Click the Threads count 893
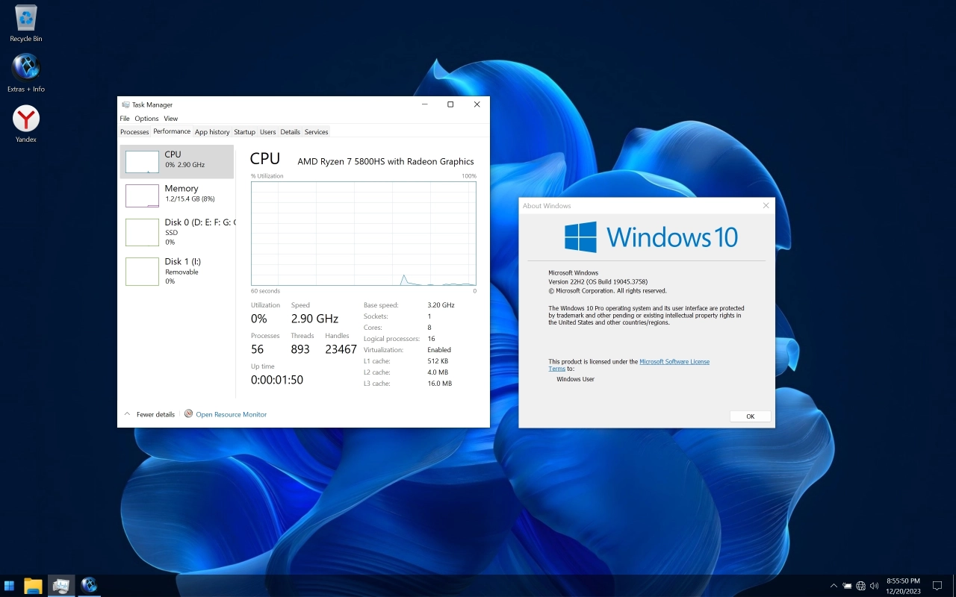Image resolution: width=956 pixels, height=597 pixels. point(300,349)
